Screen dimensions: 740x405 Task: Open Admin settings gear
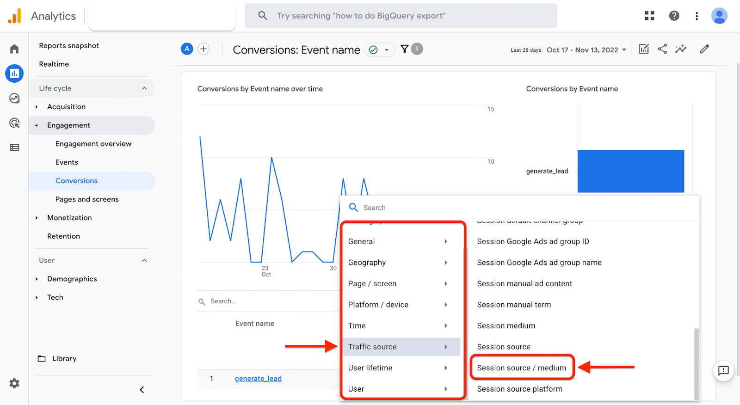coord(14,383)
